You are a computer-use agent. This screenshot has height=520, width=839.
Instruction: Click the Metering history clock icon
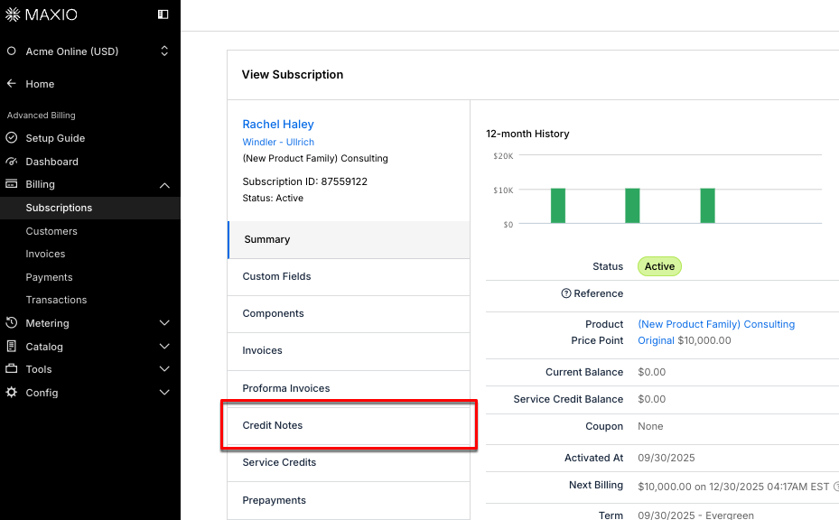click(12, 322)
